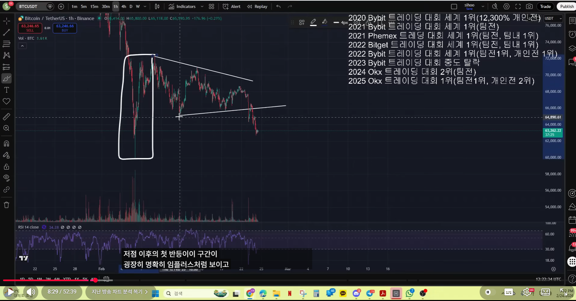This screenshot has width=576, height=301.
Task: Open the Windows Start menu
Action: [x=155, y=293]
